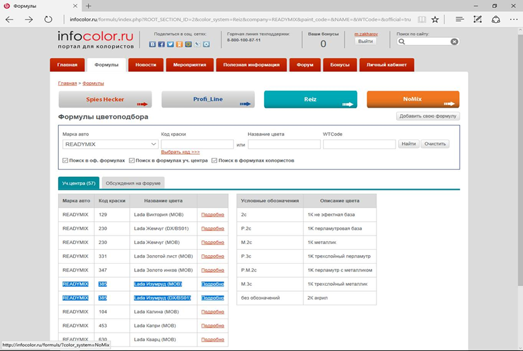Viewport: 523px width, 351px height.
Task: Log out with Выйти button
Action: click(365, 41)
